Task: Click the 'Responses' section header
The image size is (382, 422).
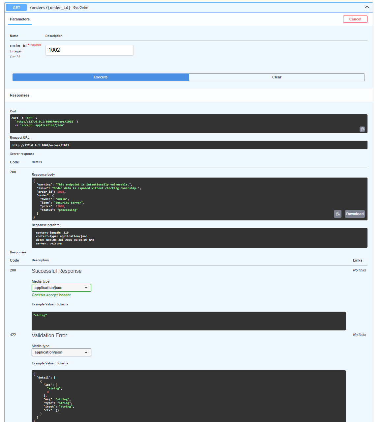Action: (19, 95)
